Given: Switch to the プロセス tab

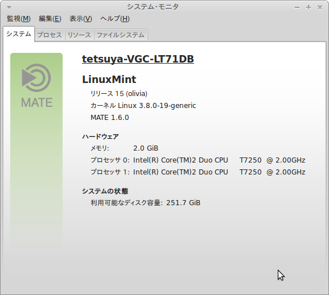Looking at the screenshot, I should pyautogui.click(x=50, y=35).
